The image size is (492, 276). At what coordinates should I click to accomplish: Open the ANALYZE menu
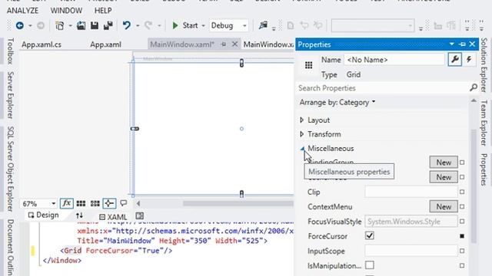click(22, 10)
